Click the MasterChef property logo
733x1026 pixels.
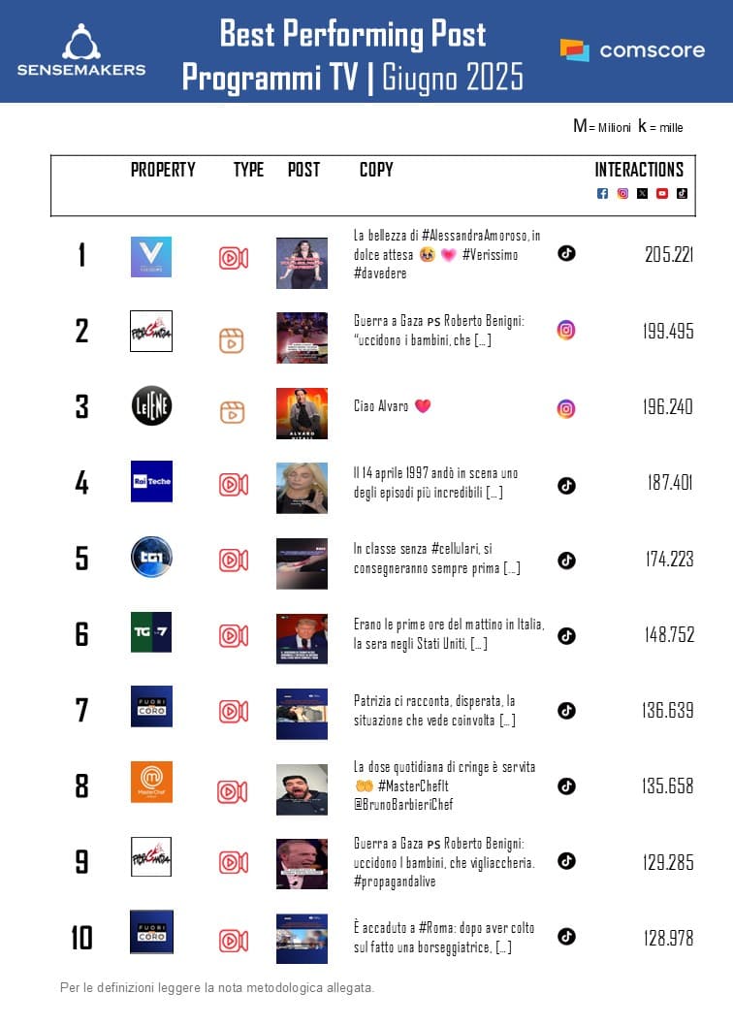pyautogui.click(x=151, y=782)
